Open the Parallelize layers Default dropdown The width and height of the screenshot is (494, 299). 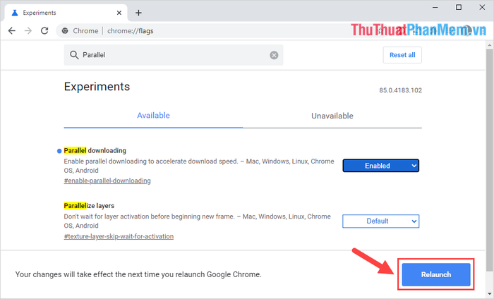381,221
